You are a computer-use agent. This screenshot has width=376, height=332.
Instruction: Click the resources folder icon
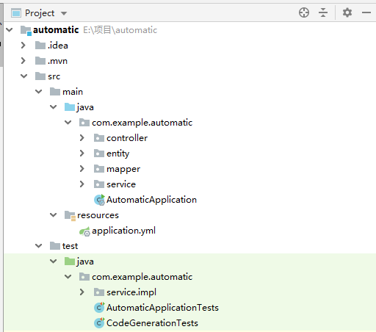coord(70,215)
